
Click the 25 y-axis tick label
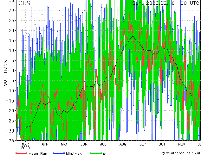coord(11,20)
